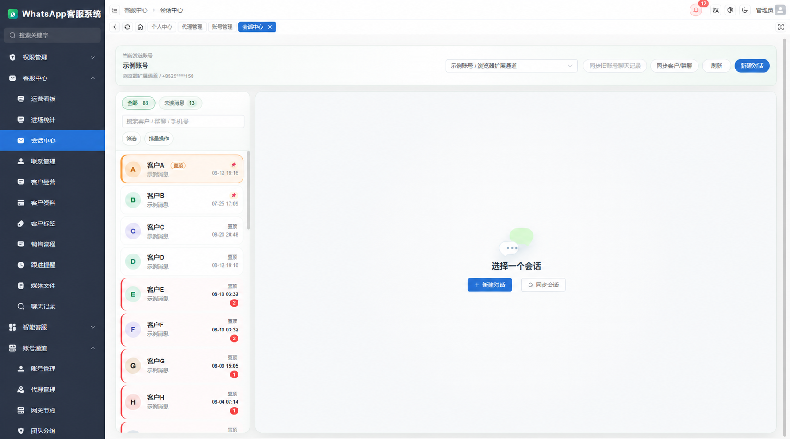The width and height of the screenshot is (790, 439).
Task: Click the 新建对话 button in header
Action: pos(752,66)
